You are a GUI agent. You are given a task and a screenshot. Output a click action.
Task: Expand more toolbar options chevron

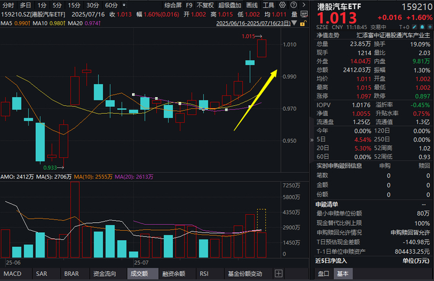304,5
